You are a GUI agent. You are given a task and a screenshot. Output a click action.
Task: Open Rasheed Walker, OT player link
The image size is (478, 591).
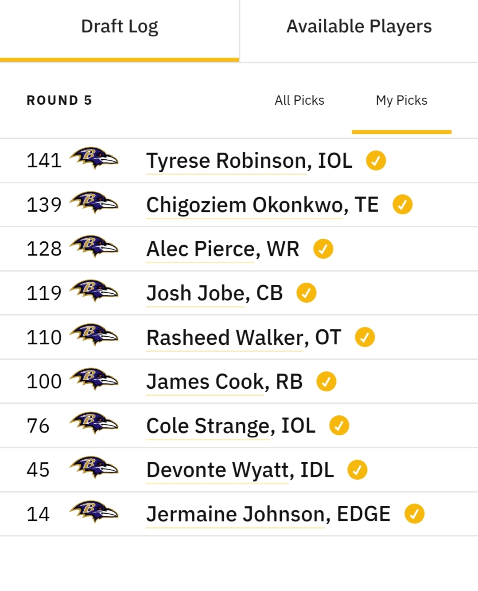244,338
